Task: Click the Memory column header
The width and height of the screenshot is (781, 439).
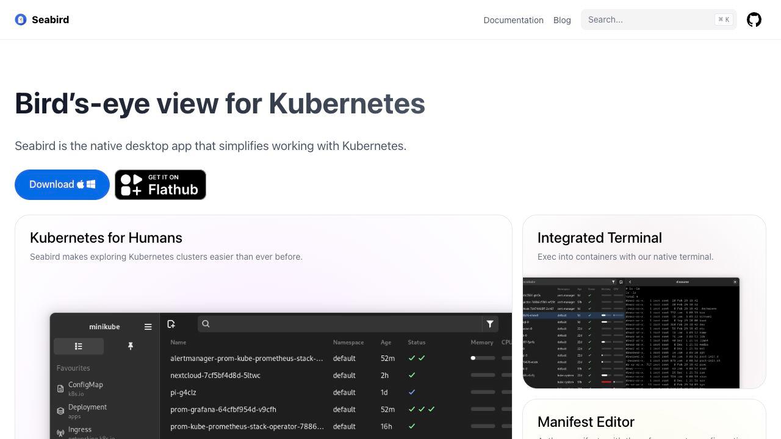Action: point(482,343)
